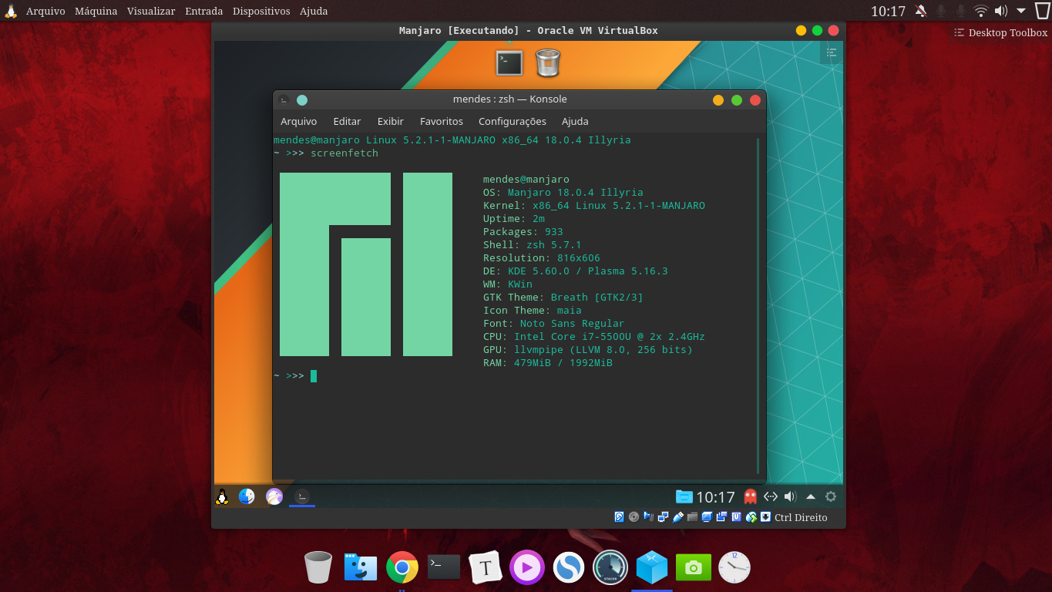
Task: Open the Finder-style file manager in the host dock
Action: (361, 568)
